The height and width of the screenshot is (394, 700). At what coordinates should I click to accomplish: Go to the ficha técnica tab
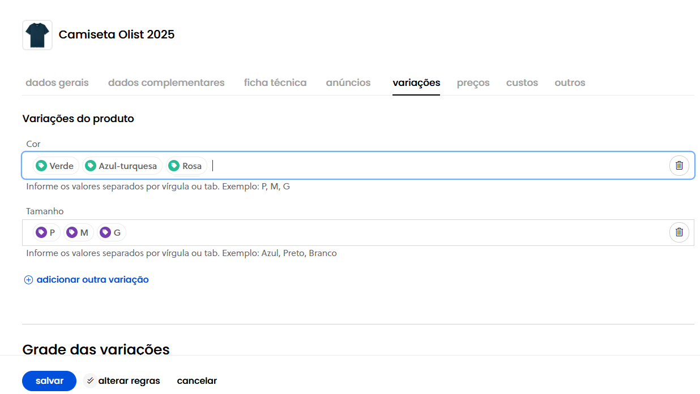[x=275, y=83]
